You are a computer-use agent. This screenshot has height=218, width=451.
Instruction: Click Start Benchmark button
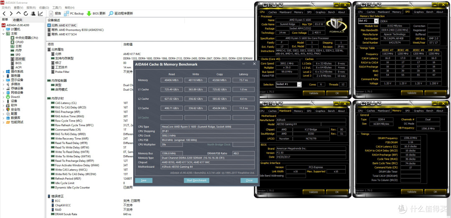click(196, 181)
